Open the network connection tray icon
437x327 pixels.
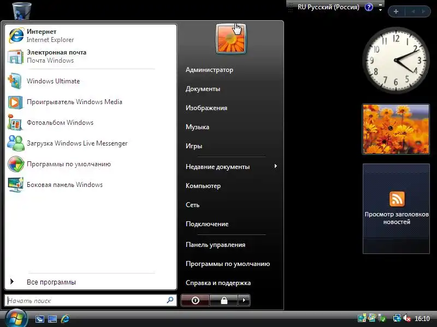[397, 318]
